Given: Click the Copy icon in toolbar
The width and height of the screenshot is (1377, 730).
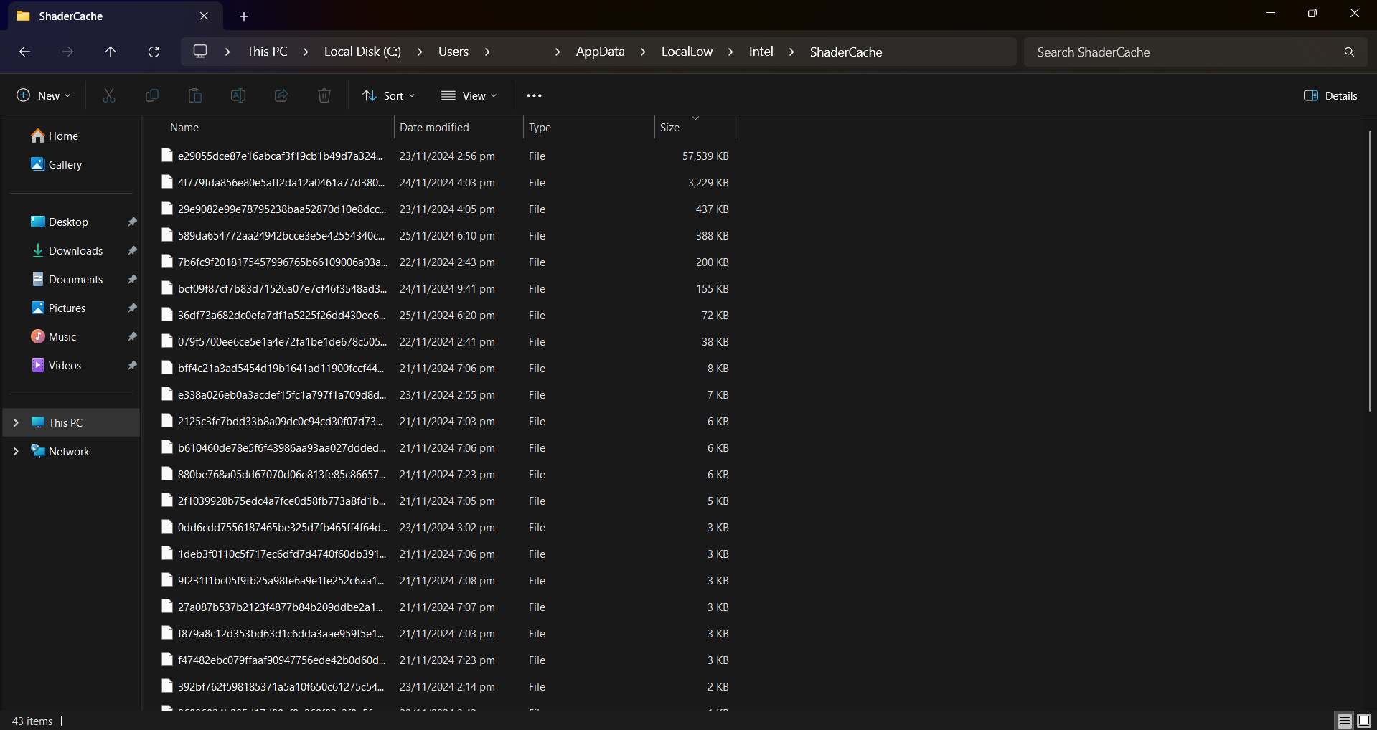Looking at the screenshot, I should coord(152,95).
